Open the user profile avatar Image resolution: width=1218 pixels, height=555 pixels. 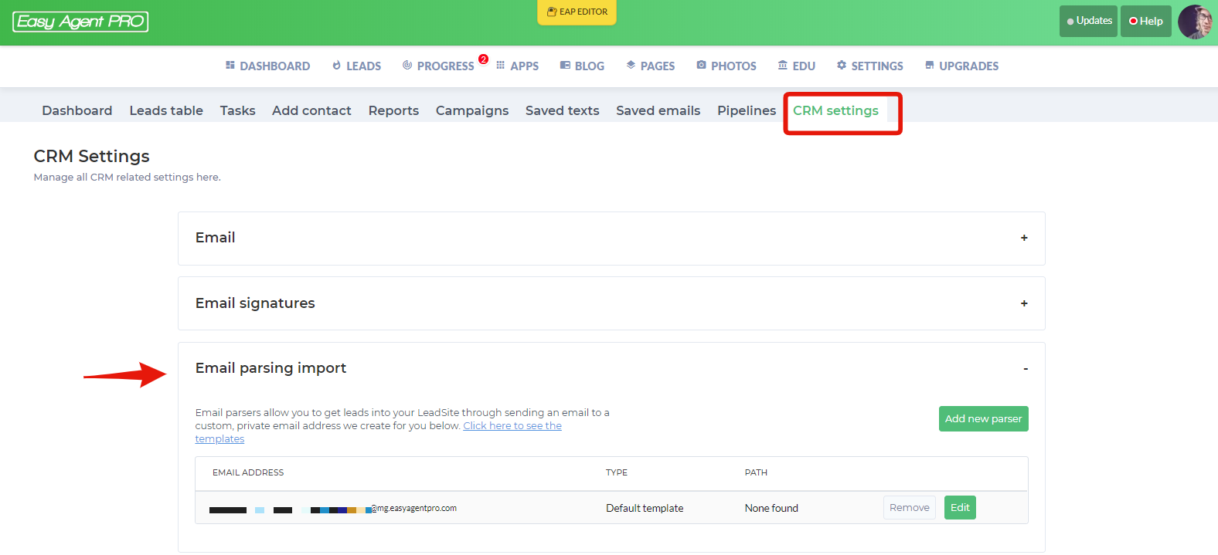[1195, 22]
